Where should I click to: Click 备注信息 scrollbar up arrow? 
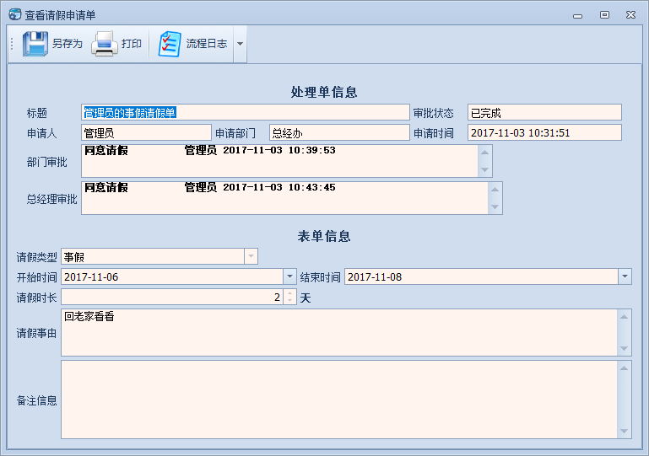pyautogui.click(x=625, y=368)
